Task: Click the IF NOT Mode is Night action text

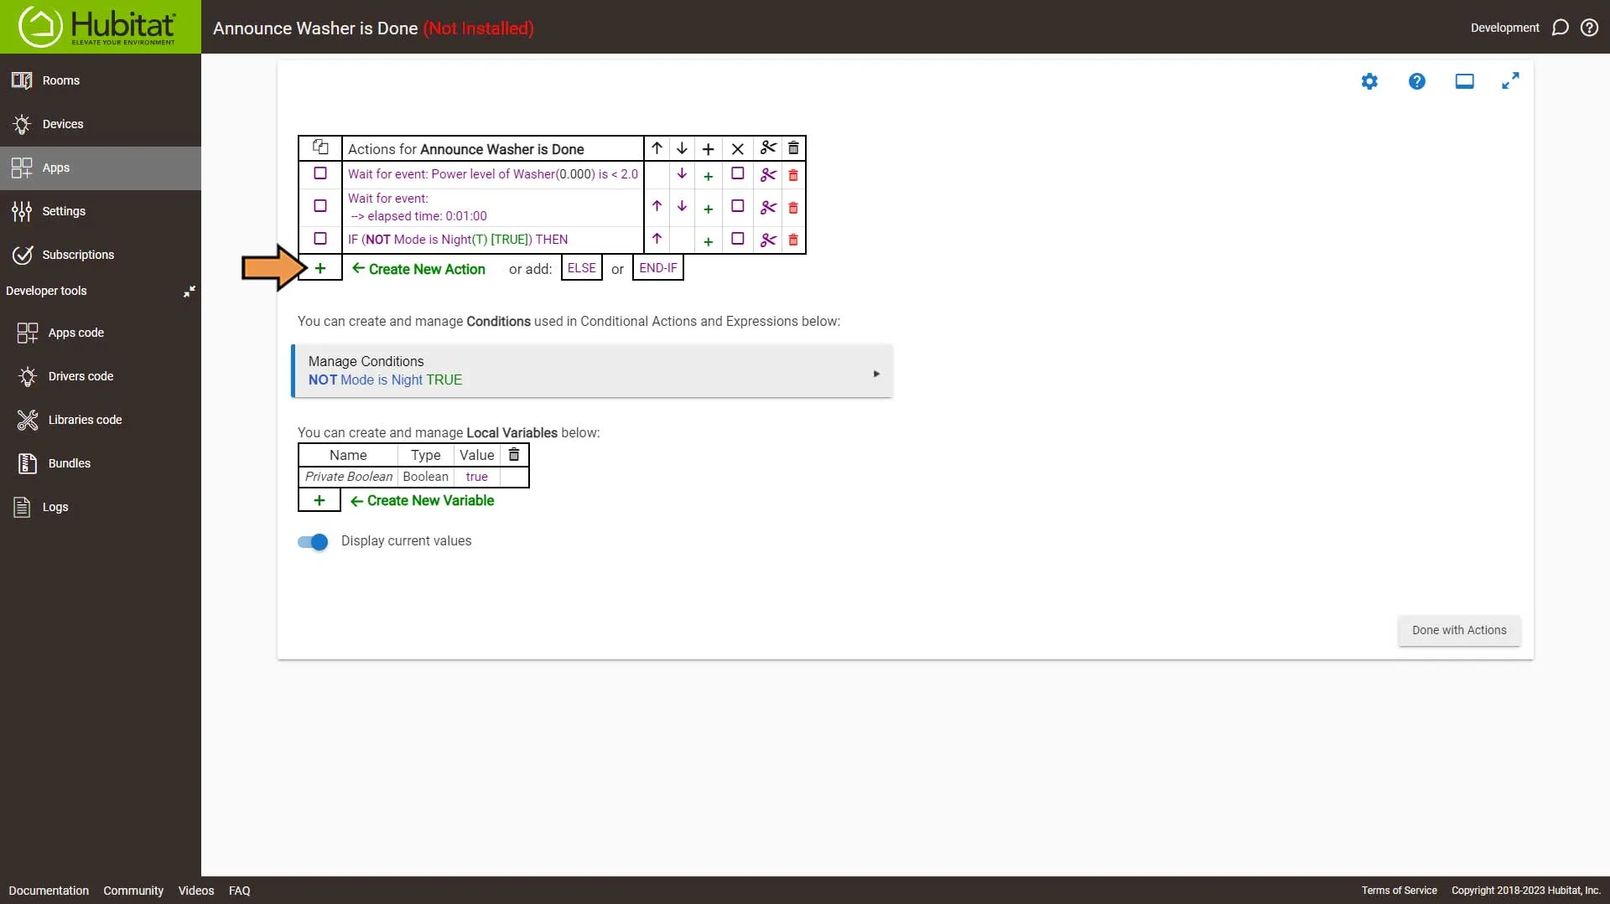Action: [458, 240]
